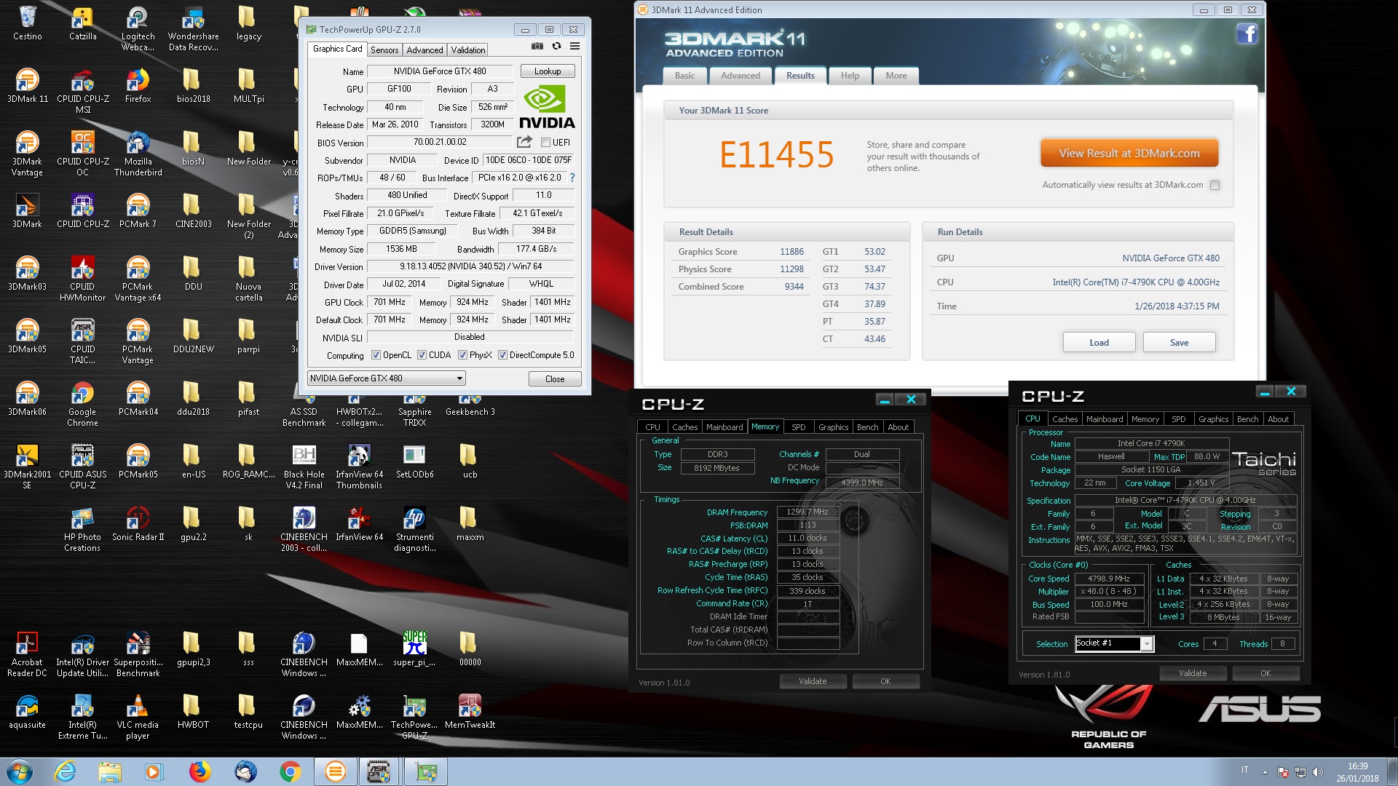Open the Socket #1 selection dropdown in CPU-Z
1398x786 pixels.
1114,643
